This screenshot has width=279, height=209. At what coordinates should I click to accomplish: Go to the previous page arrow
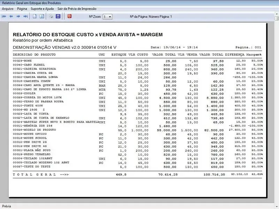(11, 16)
